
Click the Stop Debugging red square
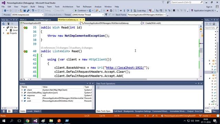point(108,11)
